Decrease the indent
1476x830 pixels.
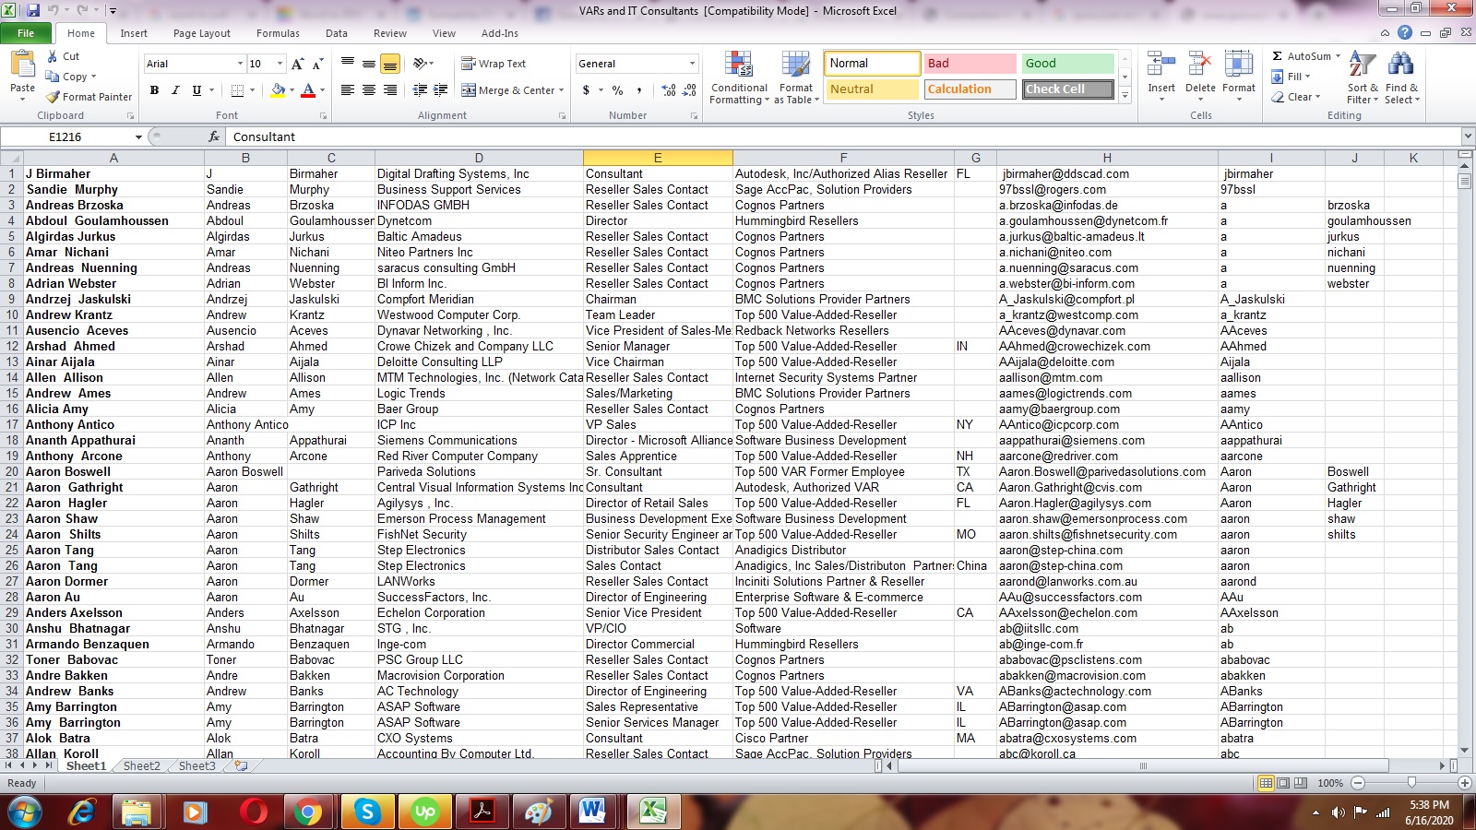tap(420, 90)
